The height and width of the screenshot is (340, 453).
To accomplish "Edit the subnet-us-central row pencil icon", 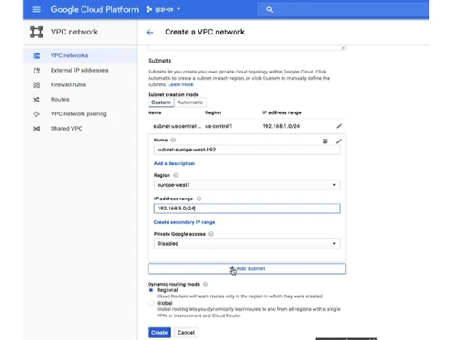I will [x=339, y=126].
